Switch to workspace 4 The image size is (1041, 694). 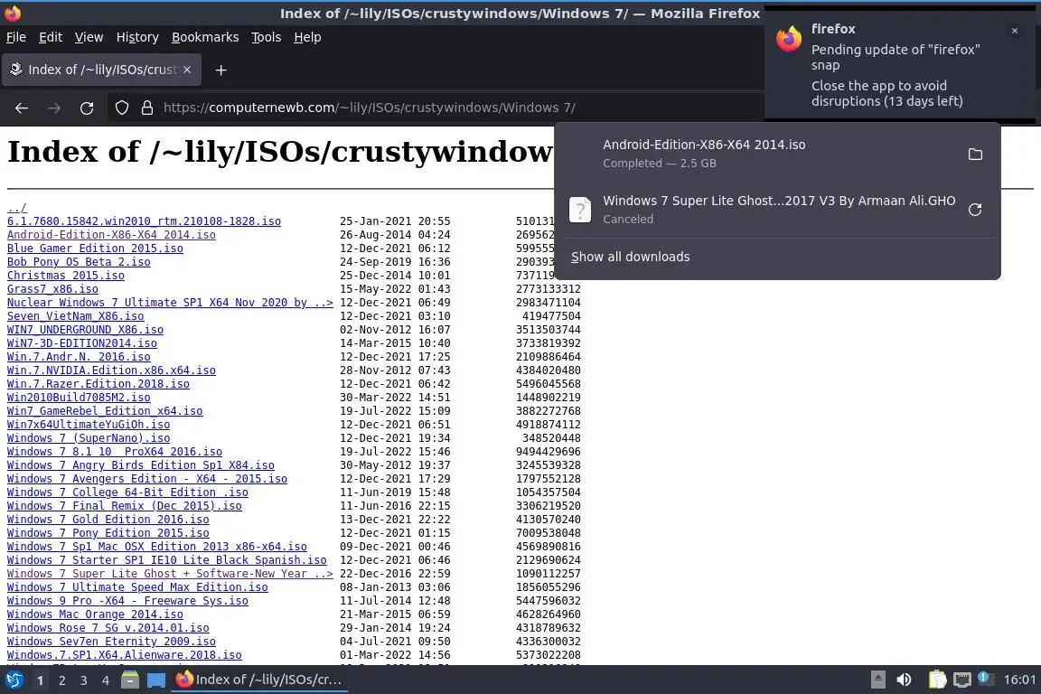tap(106, 680)
